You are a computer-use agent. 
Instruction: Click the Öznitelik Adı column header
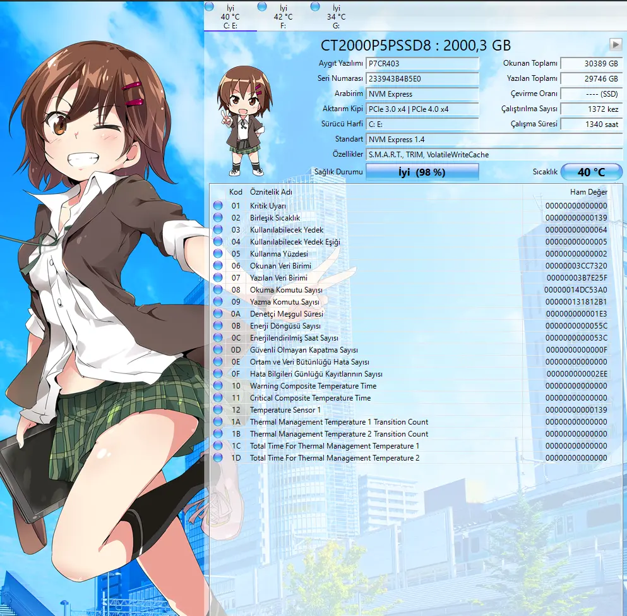pyautogui.click(x=271, y=192)
